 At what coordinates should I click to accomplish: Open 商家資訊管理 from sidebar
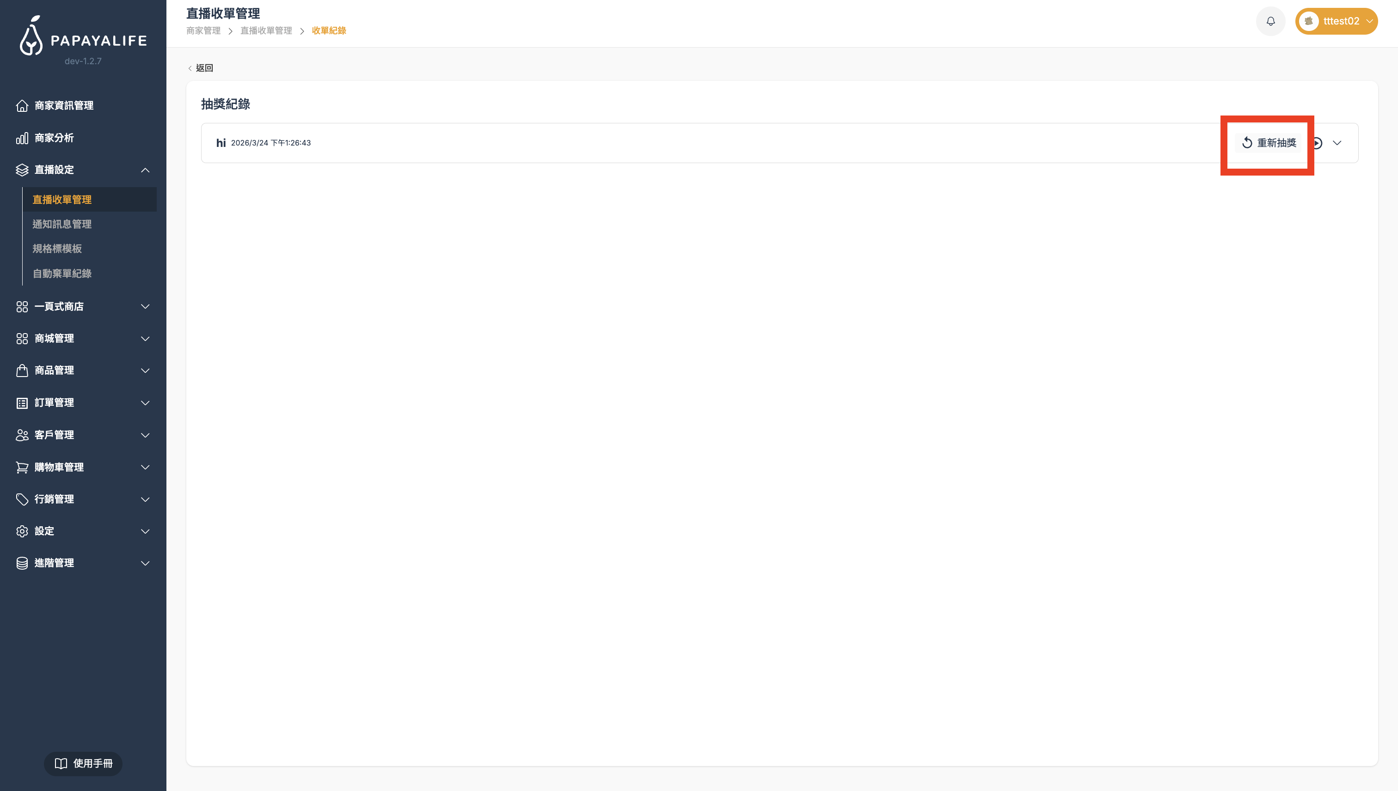pos(64,105)
